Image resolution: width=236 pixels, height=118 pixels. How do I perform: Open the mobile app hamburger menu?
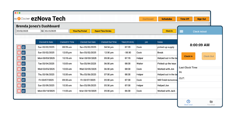coord(182,31)
